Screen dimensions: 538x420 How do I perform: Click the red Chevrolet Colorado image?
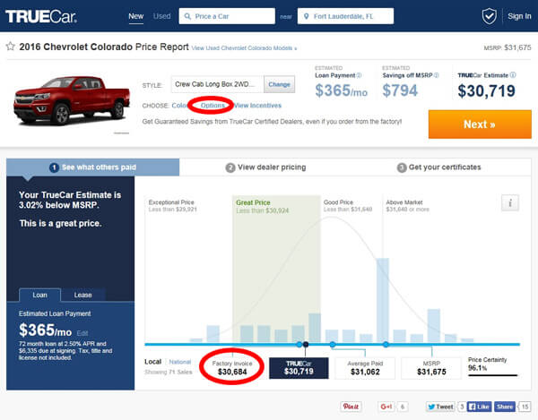pyautogui.click(x=72, y=100)
